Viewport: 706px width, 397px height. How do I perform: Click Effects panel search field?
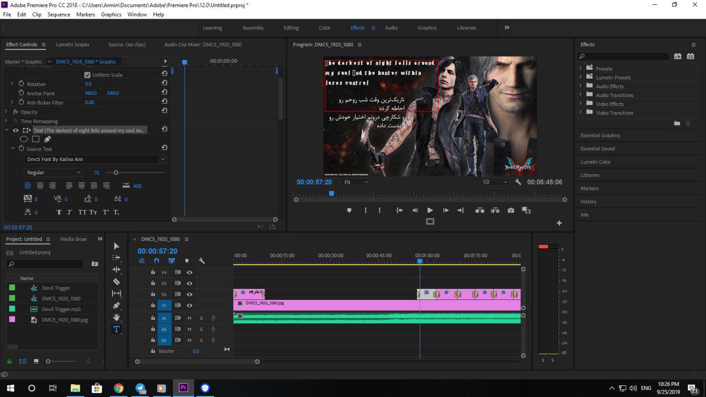(623, 56)
